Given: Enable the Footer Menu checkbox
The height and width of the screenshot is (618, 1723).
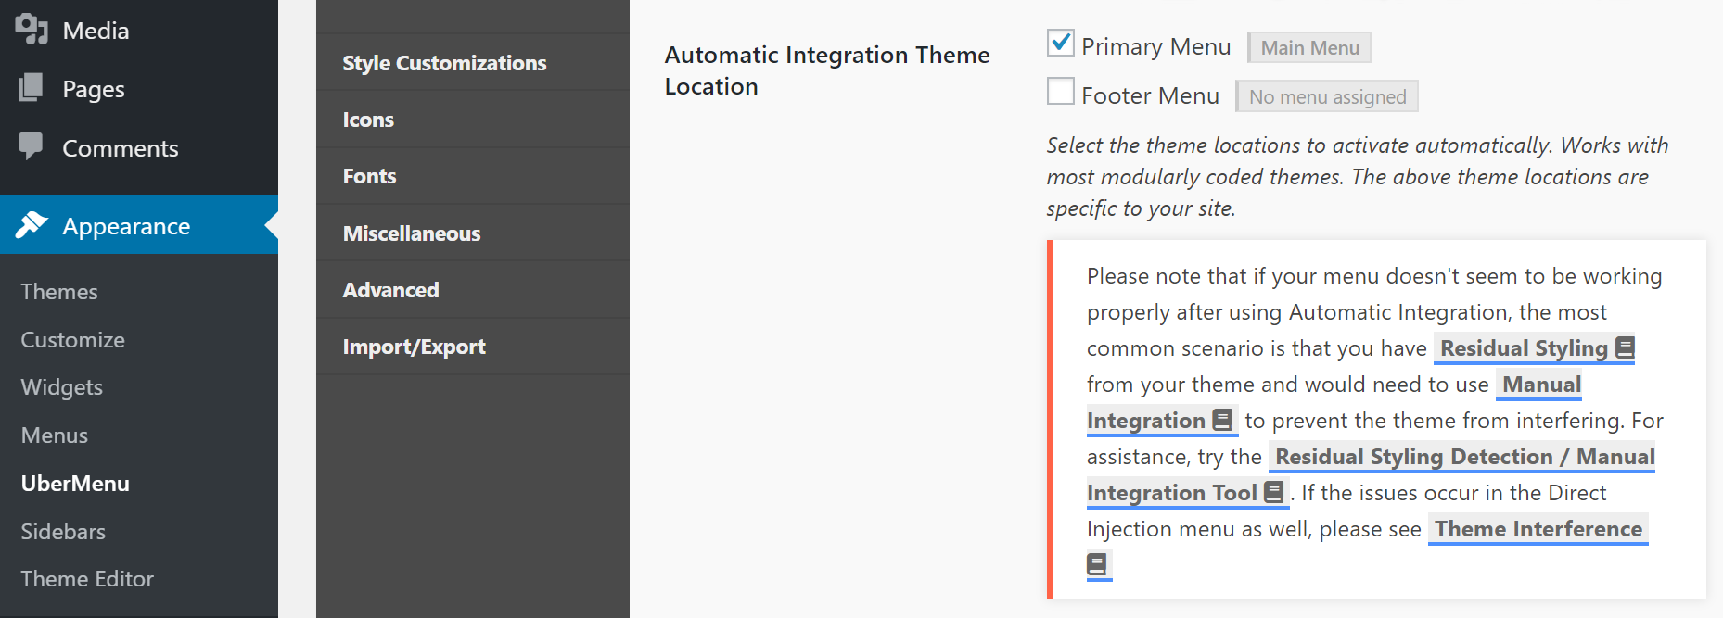Looking at the screenshot, I should pyautogui.click(x=1059, y=90).
